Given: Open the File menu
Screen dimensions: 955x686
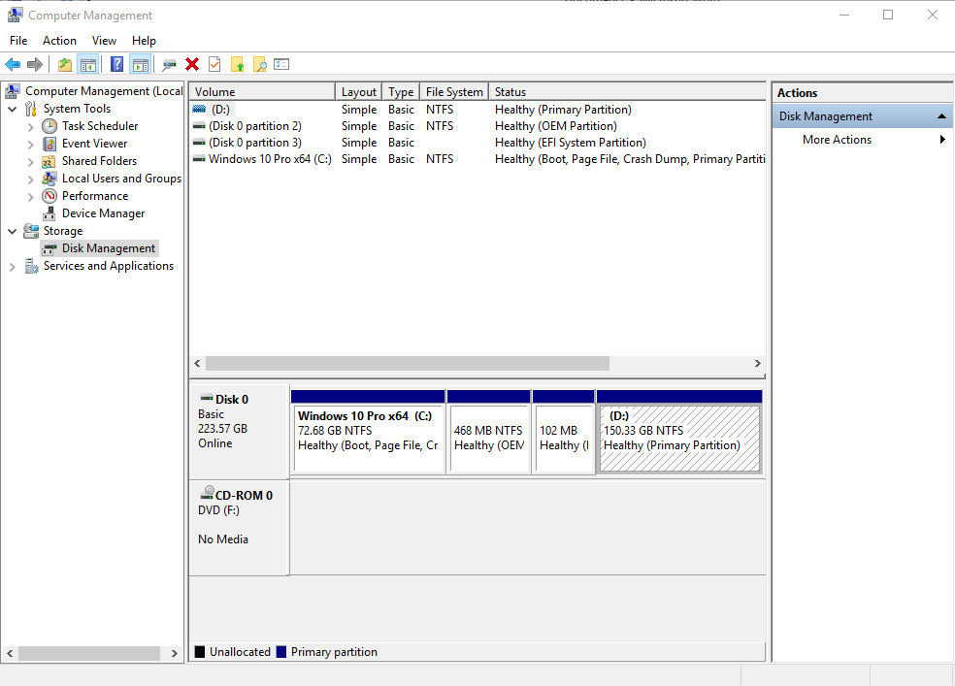Looking at the screenshot, I should 18,41.
